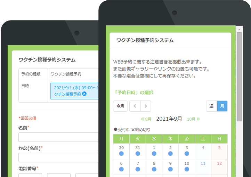Select available slot dot on Thursday 2
The image size is (251, 177).
click(170, 153)
